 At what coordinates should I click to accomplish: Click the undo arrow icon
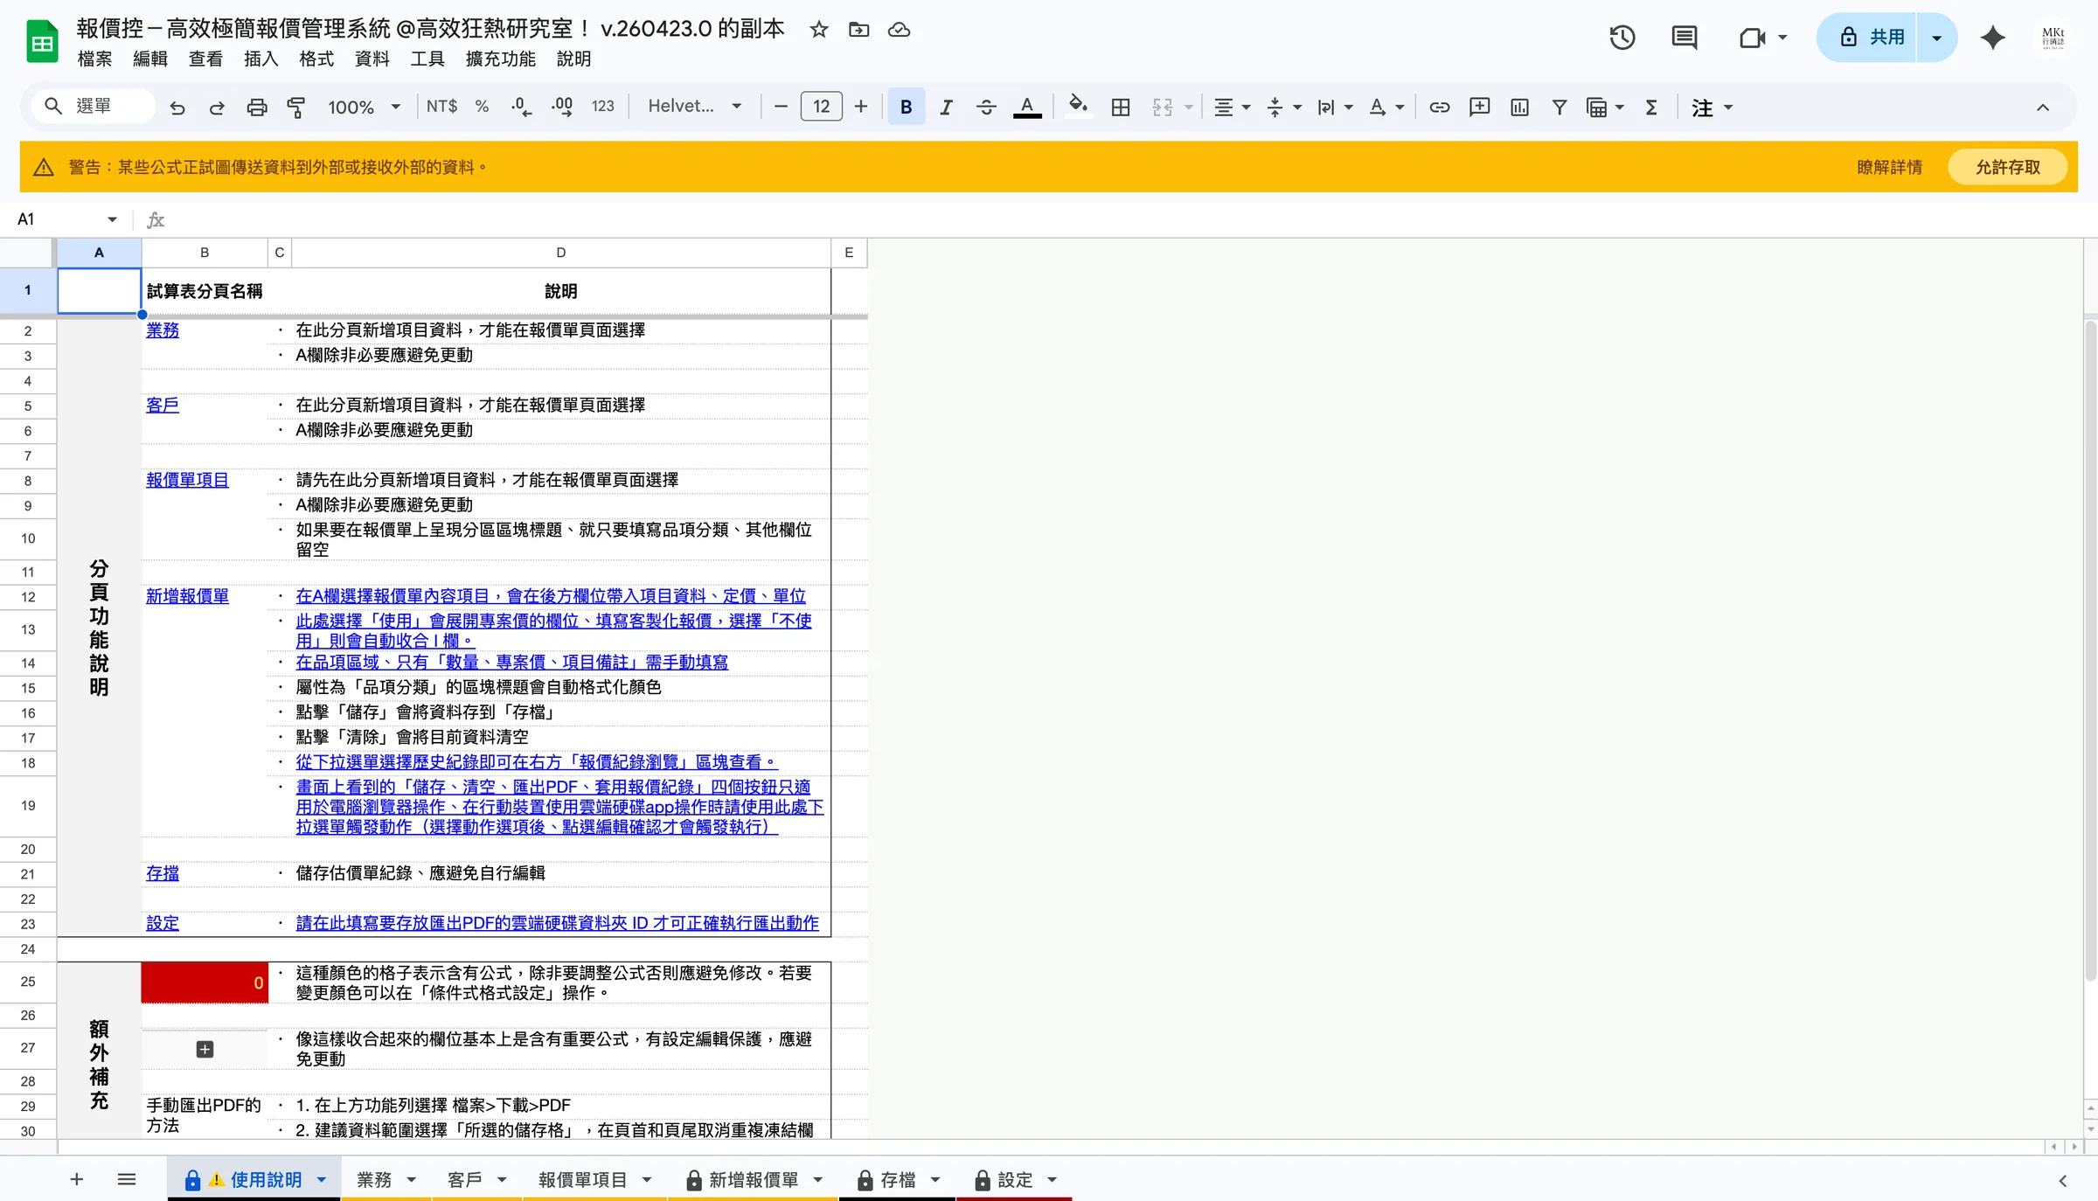(x=177, y=107)
